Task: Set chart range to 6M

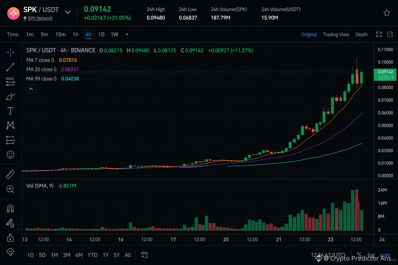Action: [79, 255]
